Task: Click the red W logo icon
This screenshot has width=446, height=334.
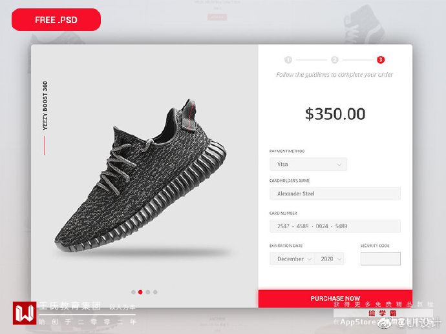Action: pyautogui.click(x=25, y=313)
